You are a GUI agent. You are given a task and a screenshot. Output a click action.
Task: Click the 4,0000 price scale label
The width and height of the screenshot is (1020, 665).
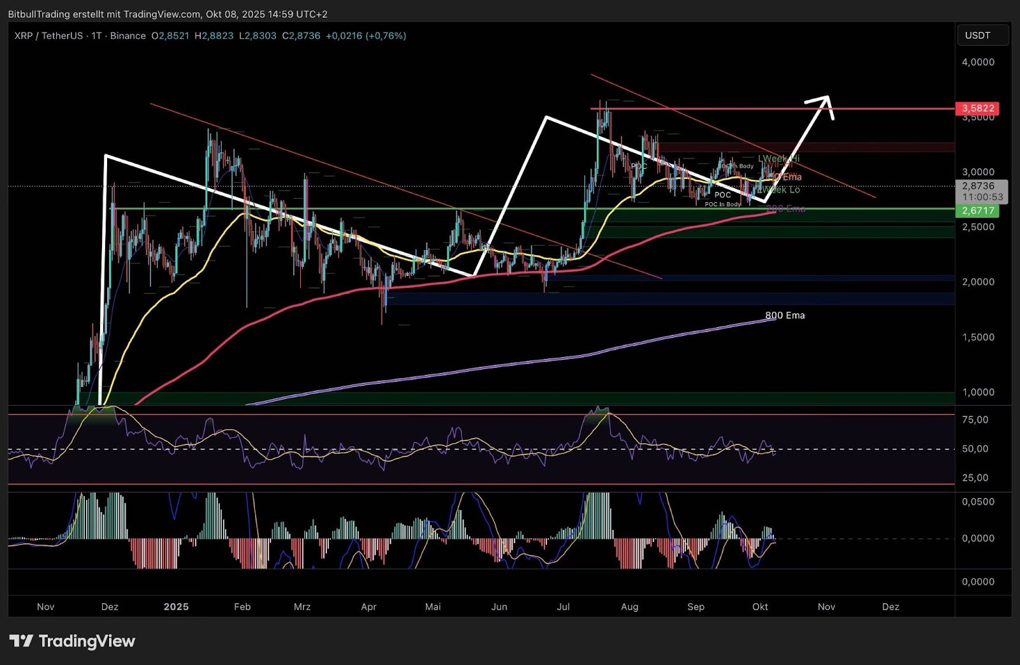(978, 62)
